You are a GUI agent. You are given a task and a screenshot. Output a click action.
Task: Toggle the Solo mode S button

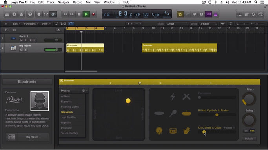click(x=201, y=14)
